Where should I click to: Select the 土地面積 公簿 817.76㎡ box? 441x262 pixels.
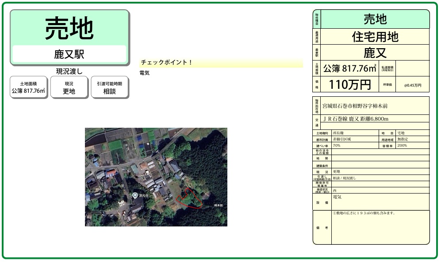[29, 87]
